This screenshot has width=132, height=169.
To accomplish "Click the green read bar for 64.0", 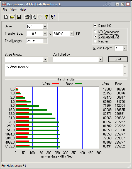I will (36, 118).
